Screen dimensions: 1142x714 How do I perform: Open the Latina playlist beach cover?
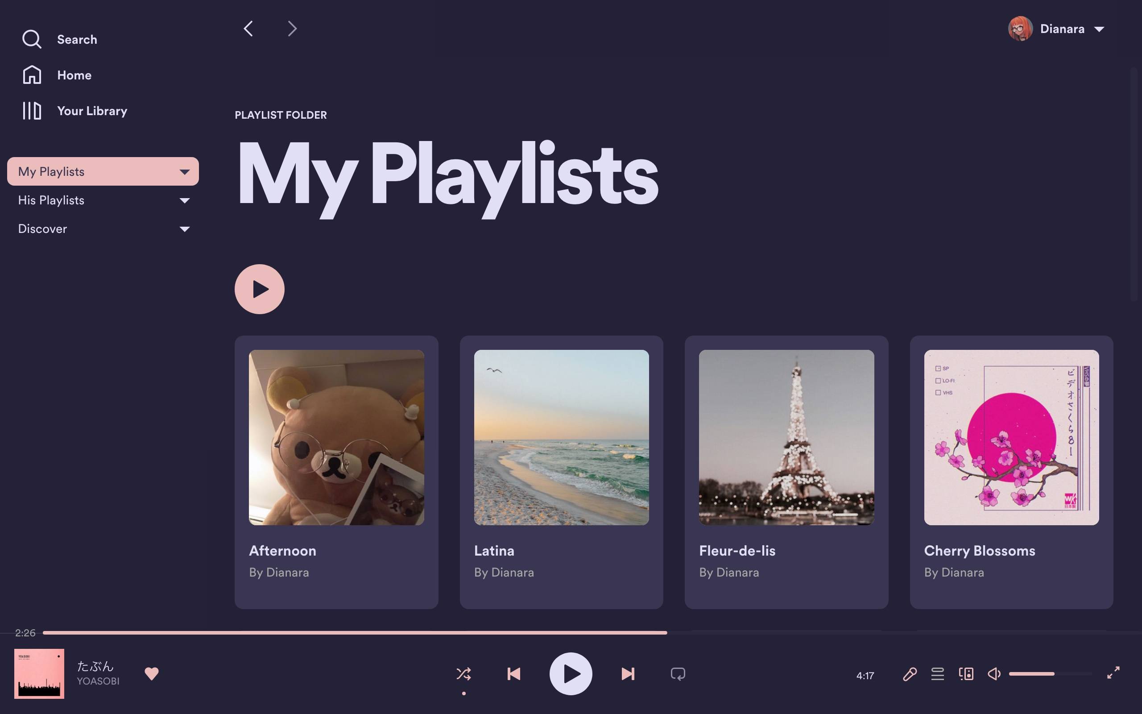(x=561, y=437)
